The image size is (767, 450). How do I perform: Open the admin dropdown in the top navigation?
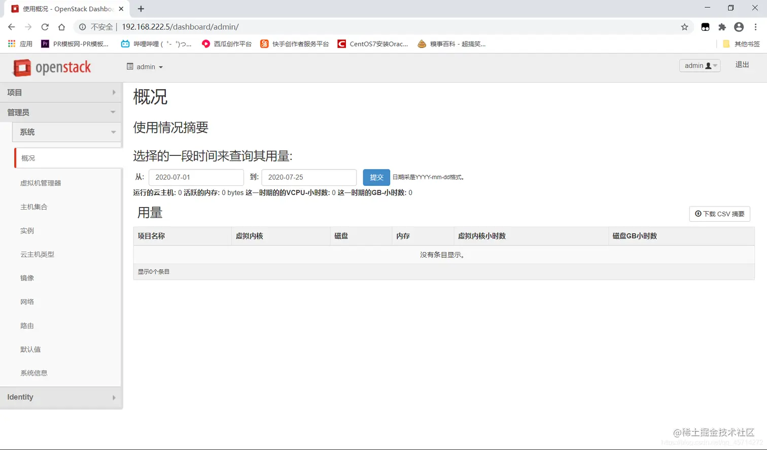(146, 66)
